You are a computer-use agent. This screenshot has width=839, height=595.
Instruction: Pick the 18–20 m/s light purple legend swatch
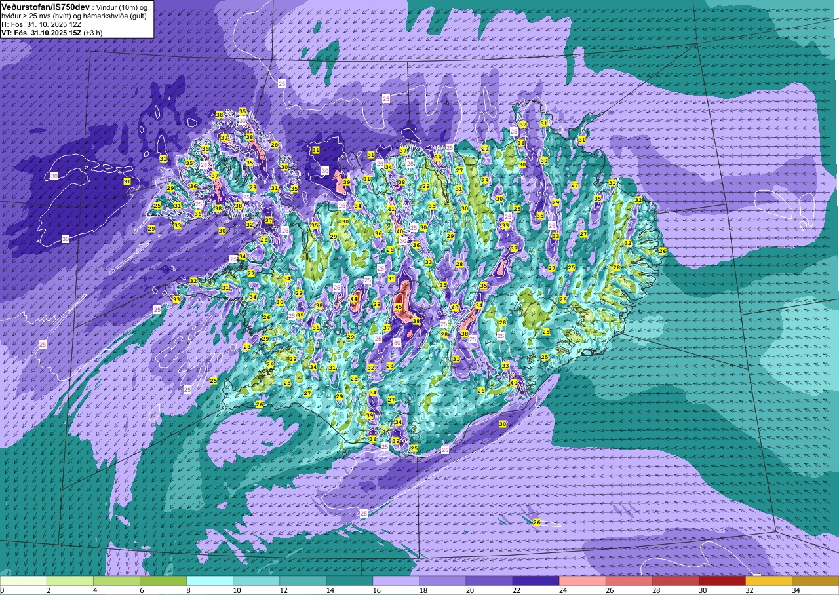click(442, 581)
